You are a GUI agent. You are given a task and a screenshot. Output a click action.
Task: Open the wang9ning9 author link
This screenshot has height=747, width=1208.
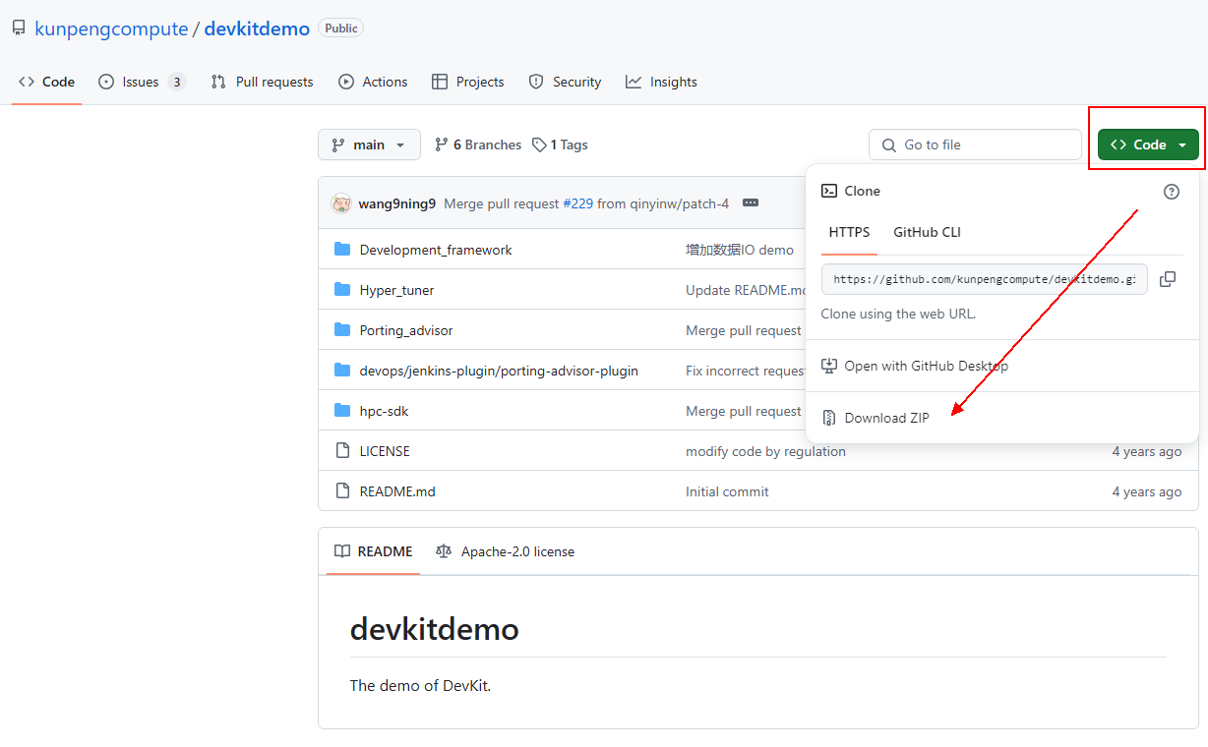click(x=397, y=203)
